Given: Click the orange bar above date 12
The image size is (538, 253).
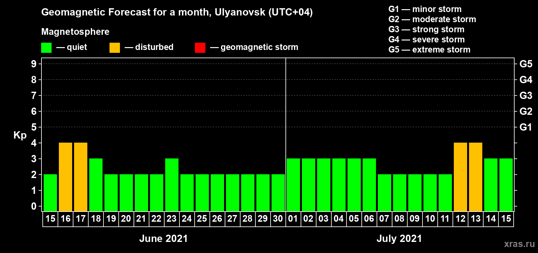Looking at the screenshot, I should 460,177.
